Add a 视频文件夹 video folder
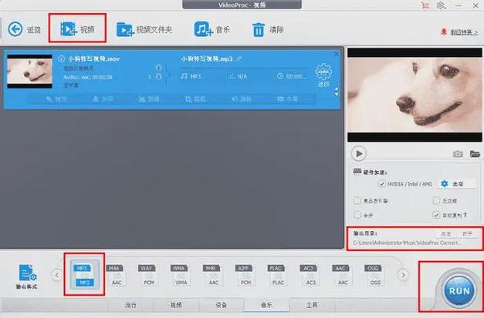Screen dimensions: 484x318 click(144, 29)
